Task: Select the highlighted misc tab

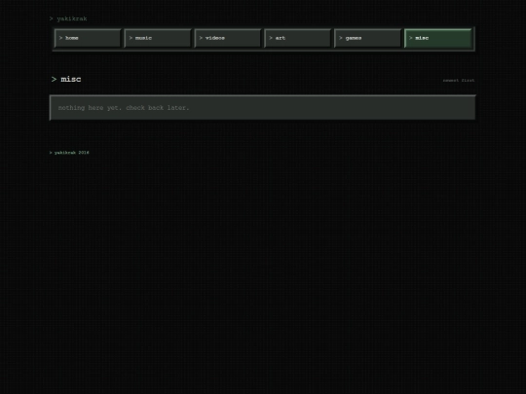Action: pos(437,38)
